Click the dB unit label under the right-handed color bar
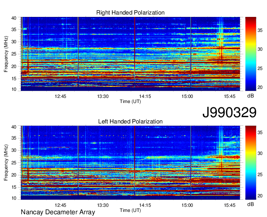 coord(251,96)
